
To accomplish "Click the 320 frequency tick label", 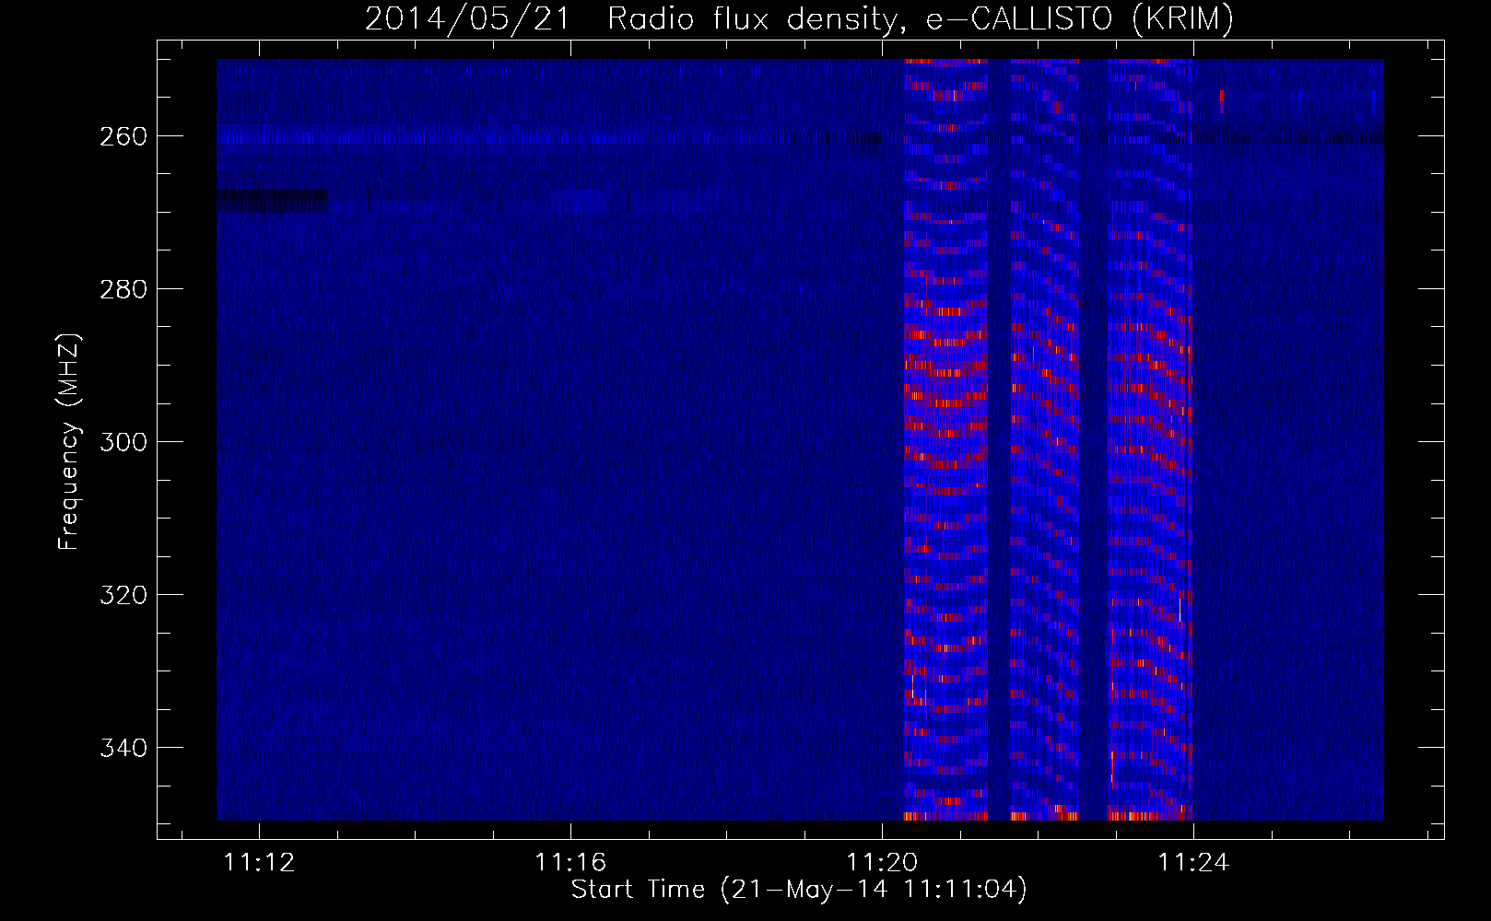I will (123, 595).
